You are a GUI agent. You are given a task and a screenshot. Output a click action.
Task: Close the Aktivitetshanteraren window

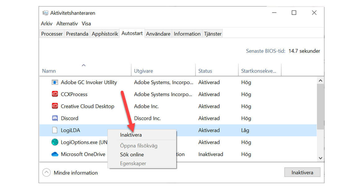(x=314, y=13)
